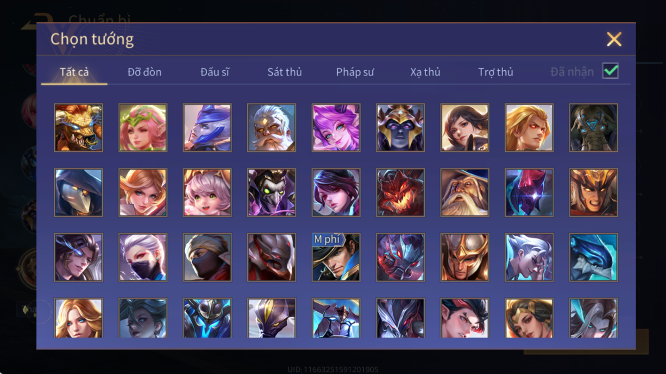Choose the purple-haired fox girl hero

click(x=336, y=128)
